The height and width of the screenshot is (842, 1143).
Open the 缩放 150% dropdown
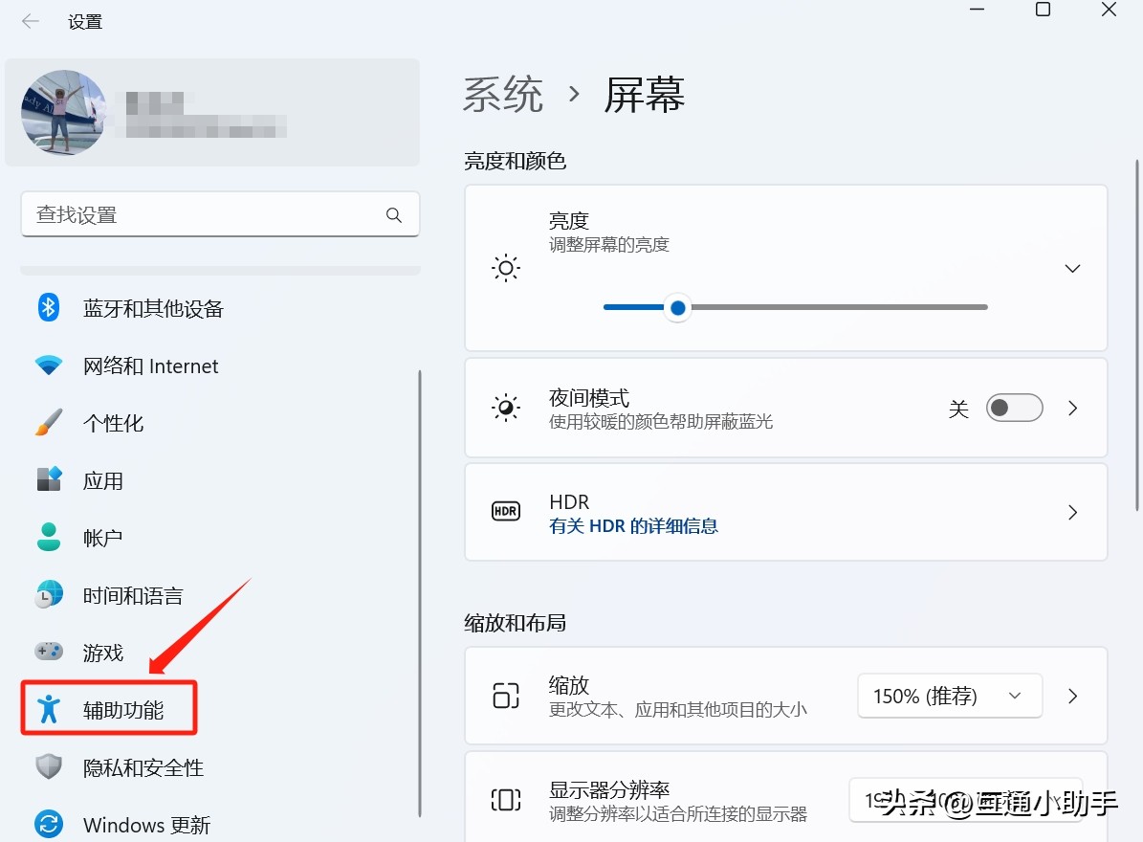point(949,696)
